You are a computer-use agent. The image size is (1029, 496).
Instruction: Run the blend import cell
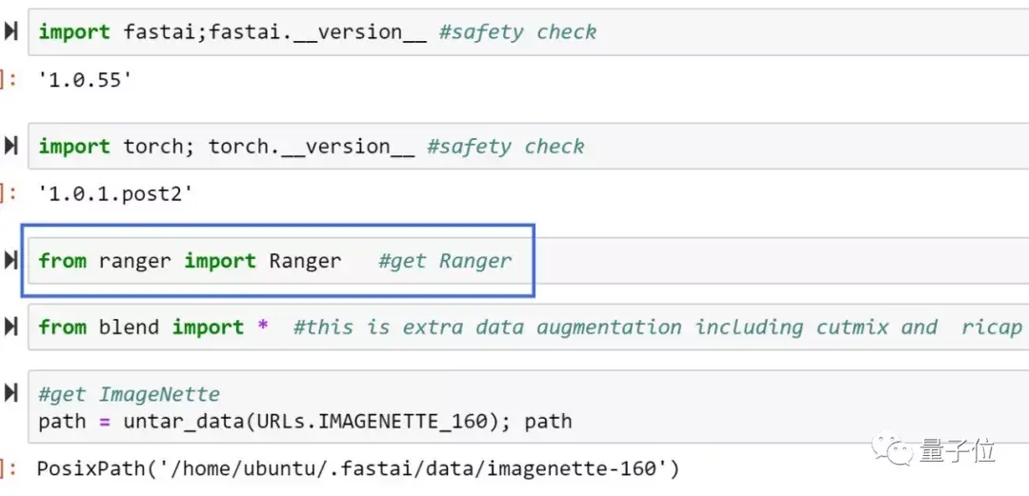10,327
